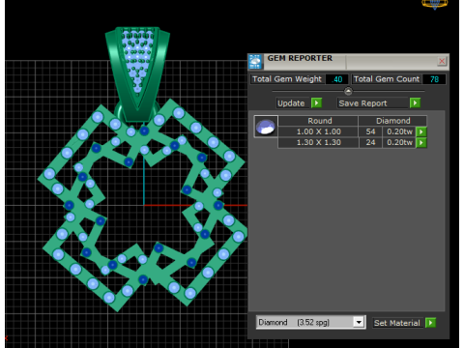Screen dimensions: 464x348
Task: Click the Total Gem Weight value .40
Action: click(336, 79)
